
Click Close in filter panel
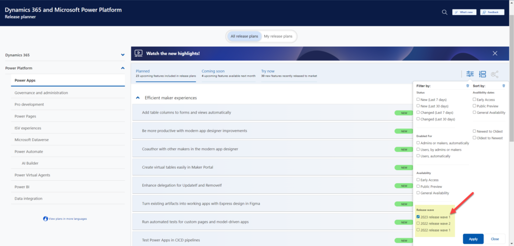(495, 239)
